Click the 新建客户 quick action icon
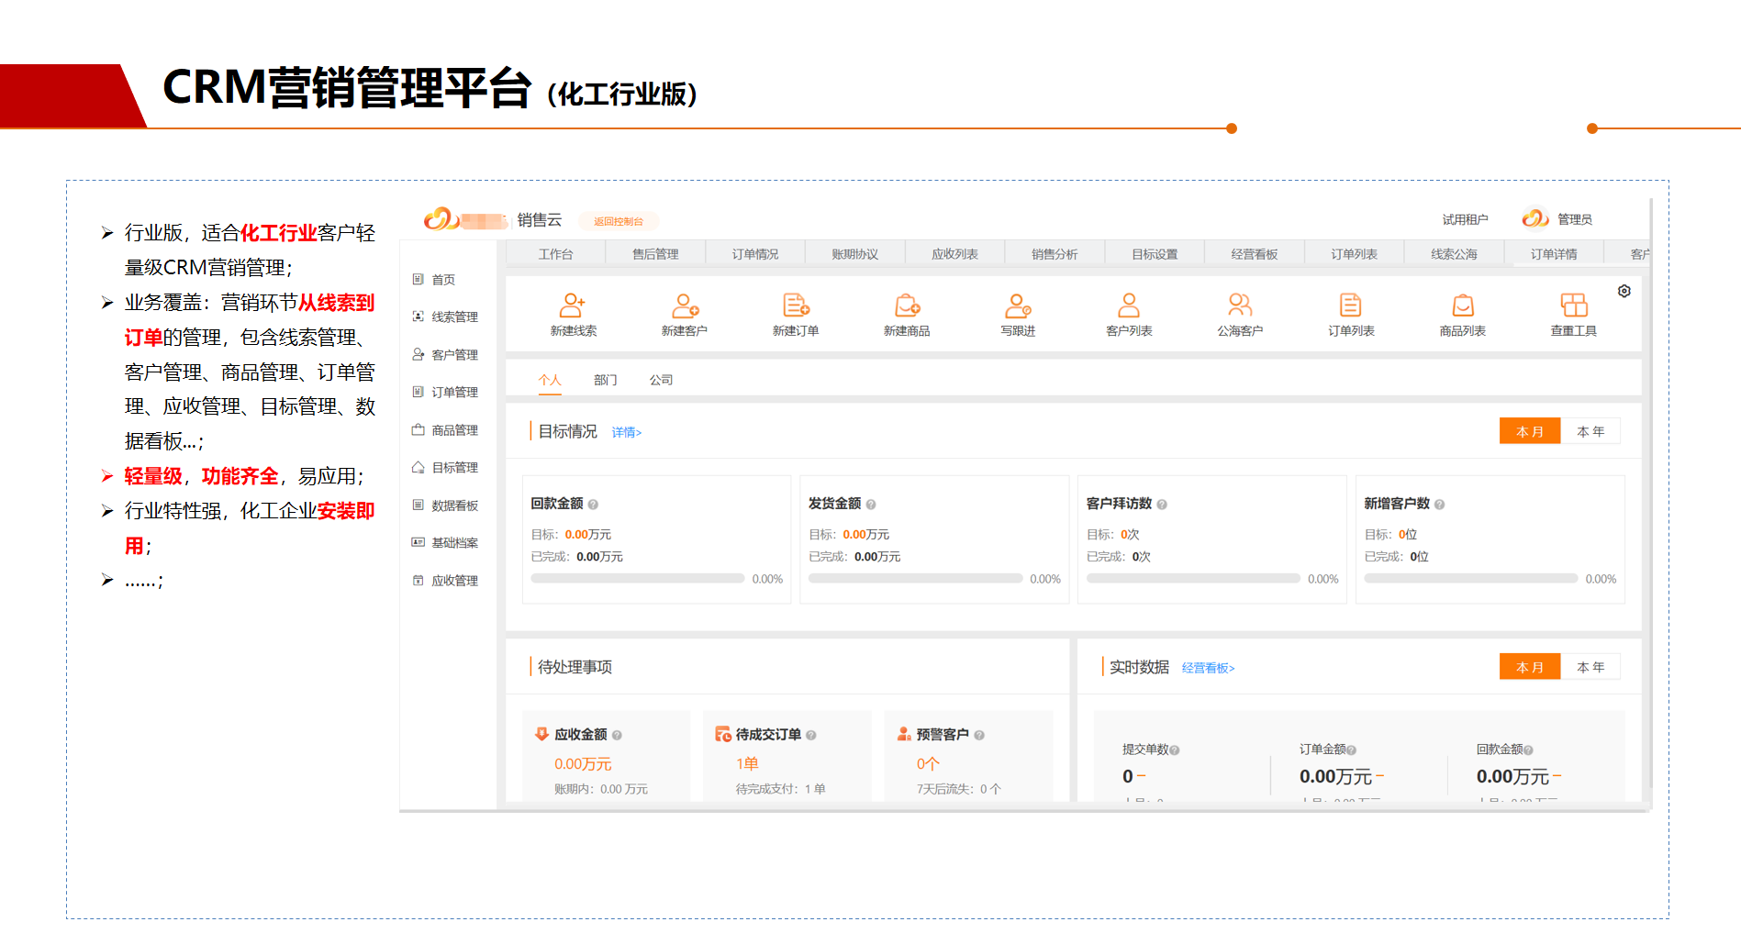 click(685, 305)
